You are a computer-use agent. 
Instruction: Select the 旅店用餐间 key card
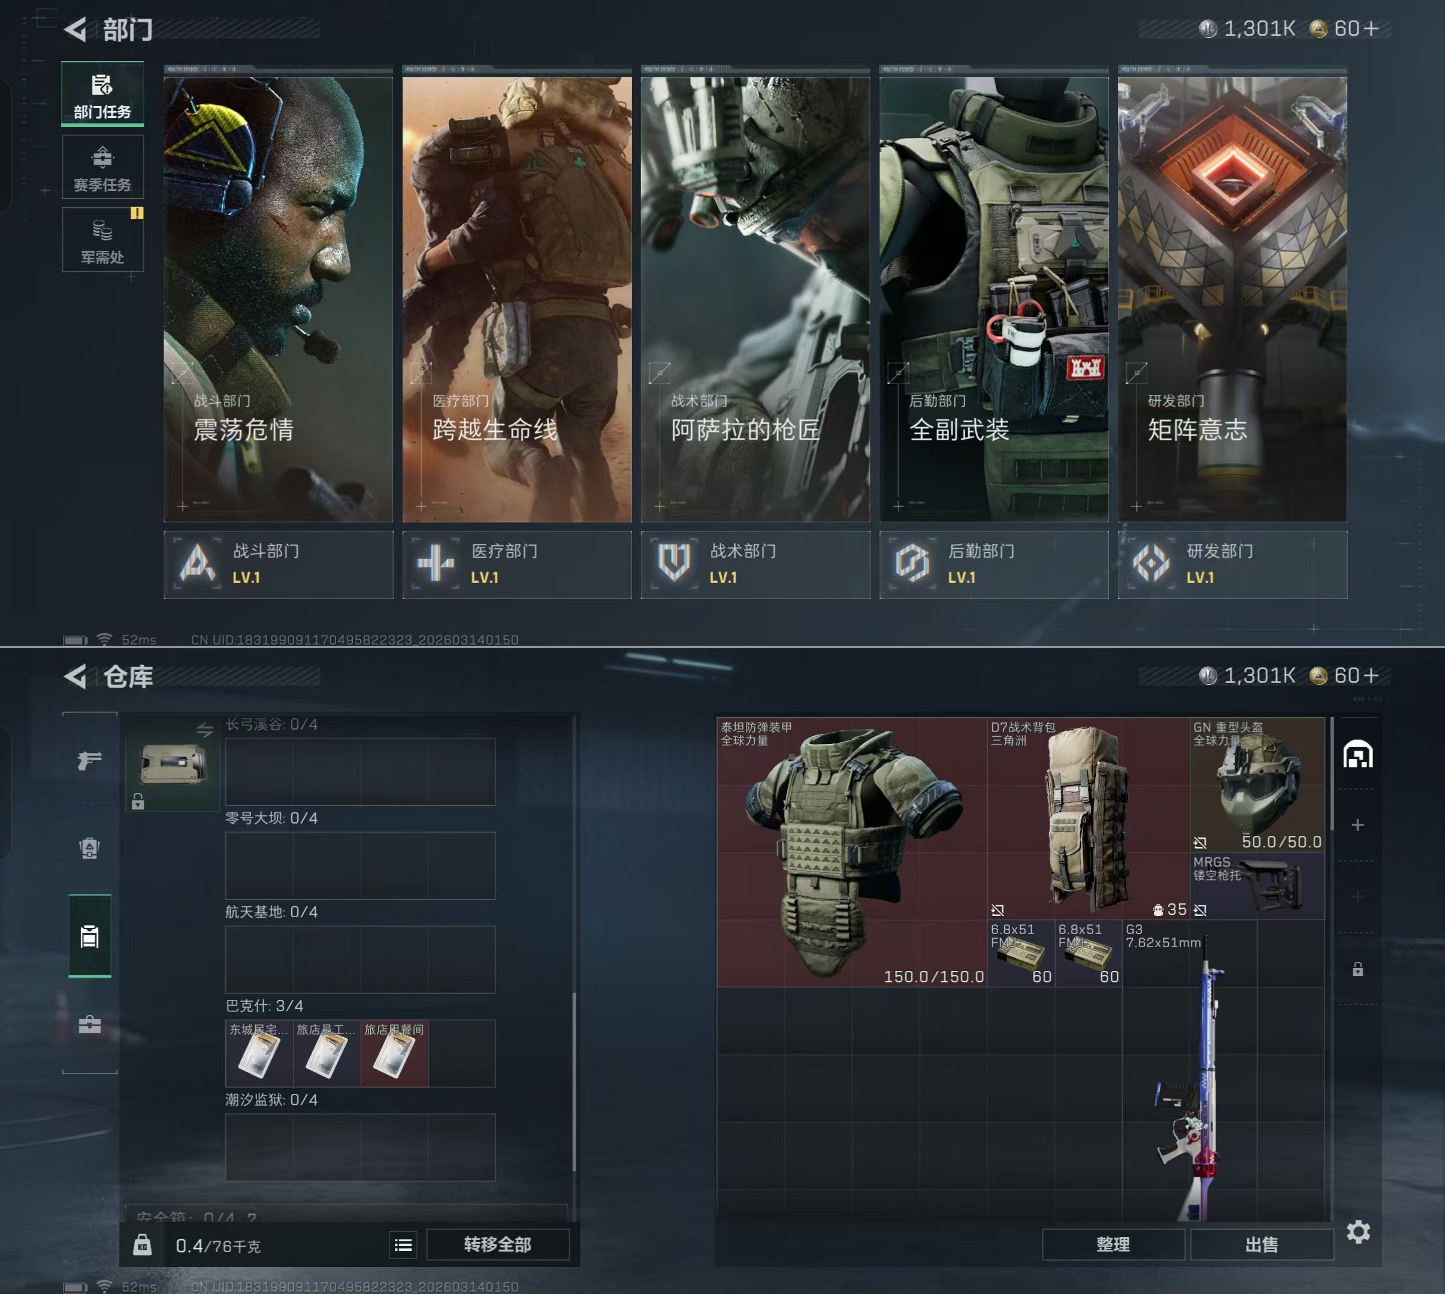tap(394, 1054)
